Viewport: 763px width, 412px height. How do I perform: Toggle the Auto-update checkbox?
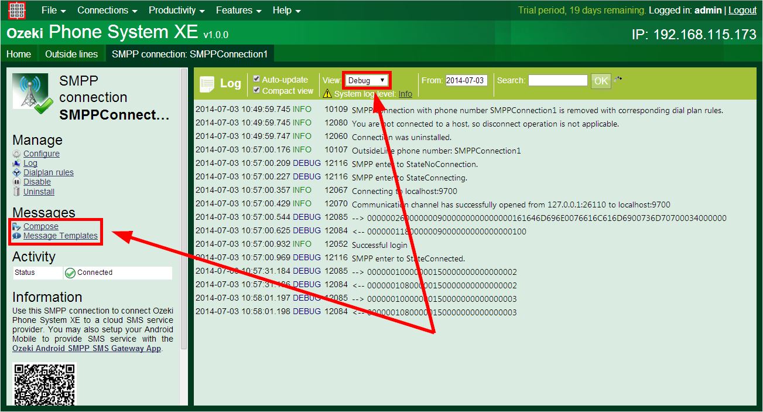point(256,80)
